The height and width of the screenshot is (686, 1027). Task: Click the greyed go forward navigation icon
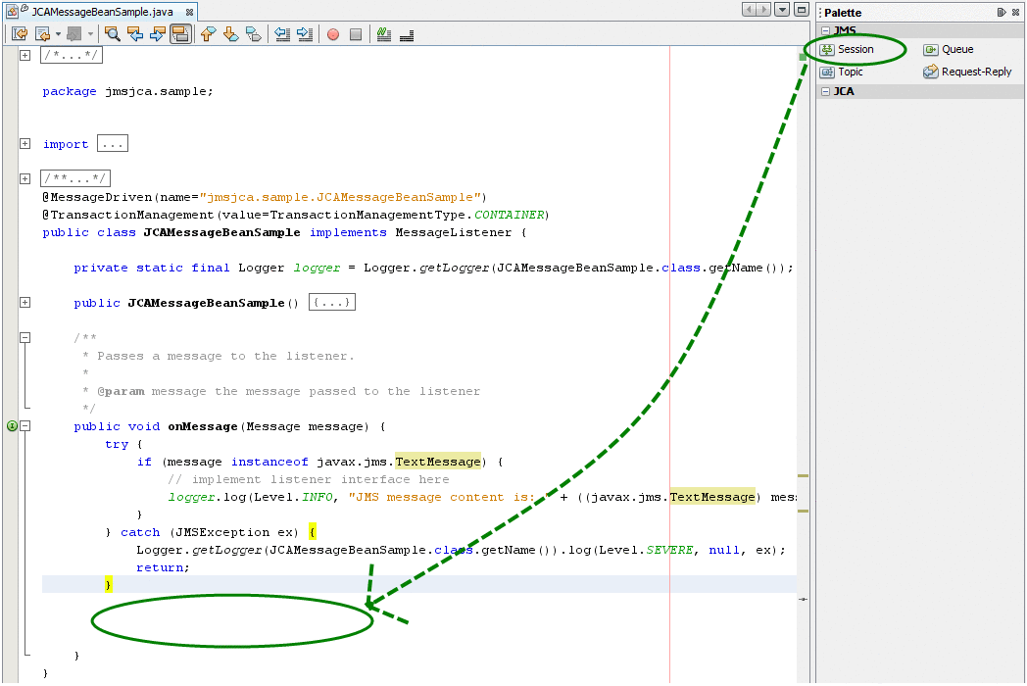74,34
